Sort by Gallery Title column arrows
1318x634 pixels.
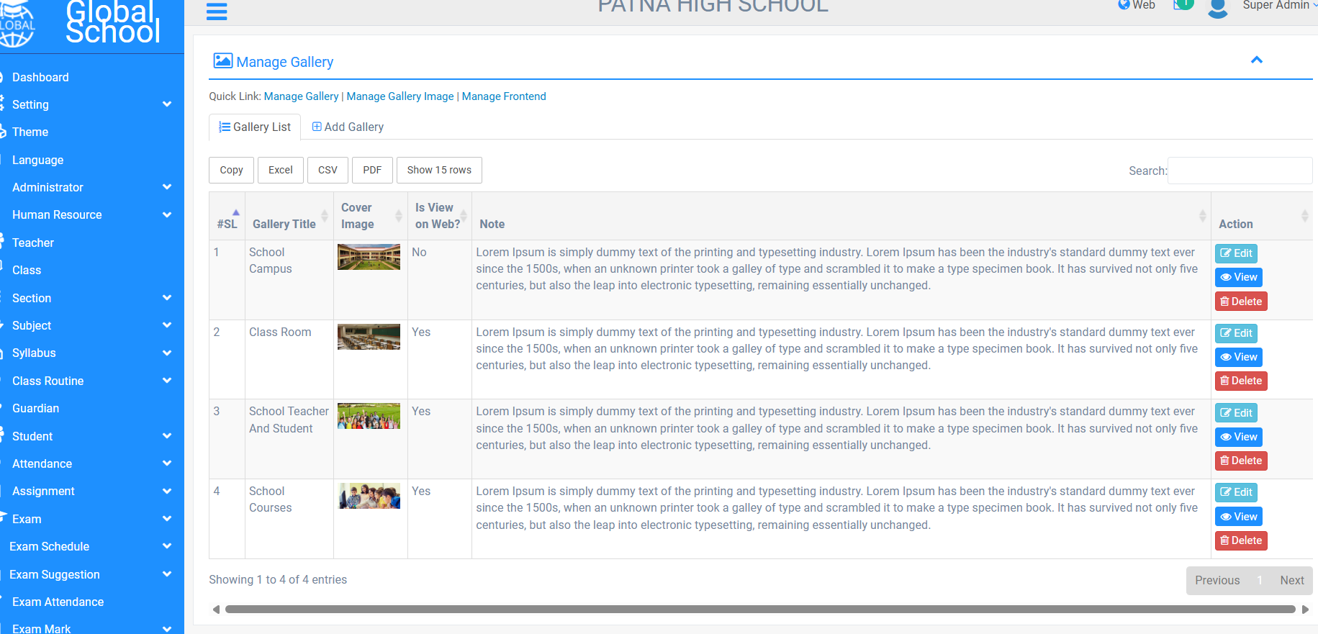tap(325, 217)
